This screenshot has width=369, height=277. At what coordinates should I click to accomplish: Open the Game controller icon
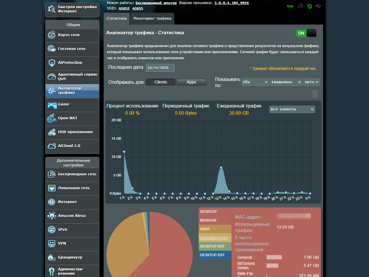[52, 105]
